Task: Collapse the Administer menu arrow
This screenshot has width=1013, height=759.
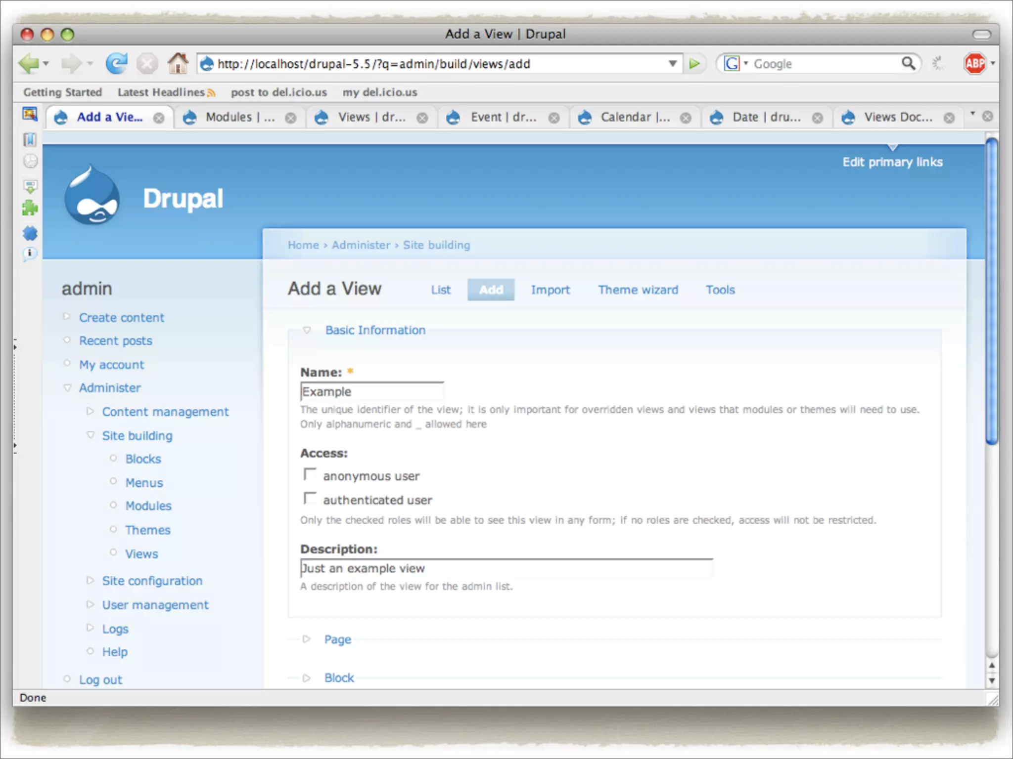Action: [x=67, y=388]
